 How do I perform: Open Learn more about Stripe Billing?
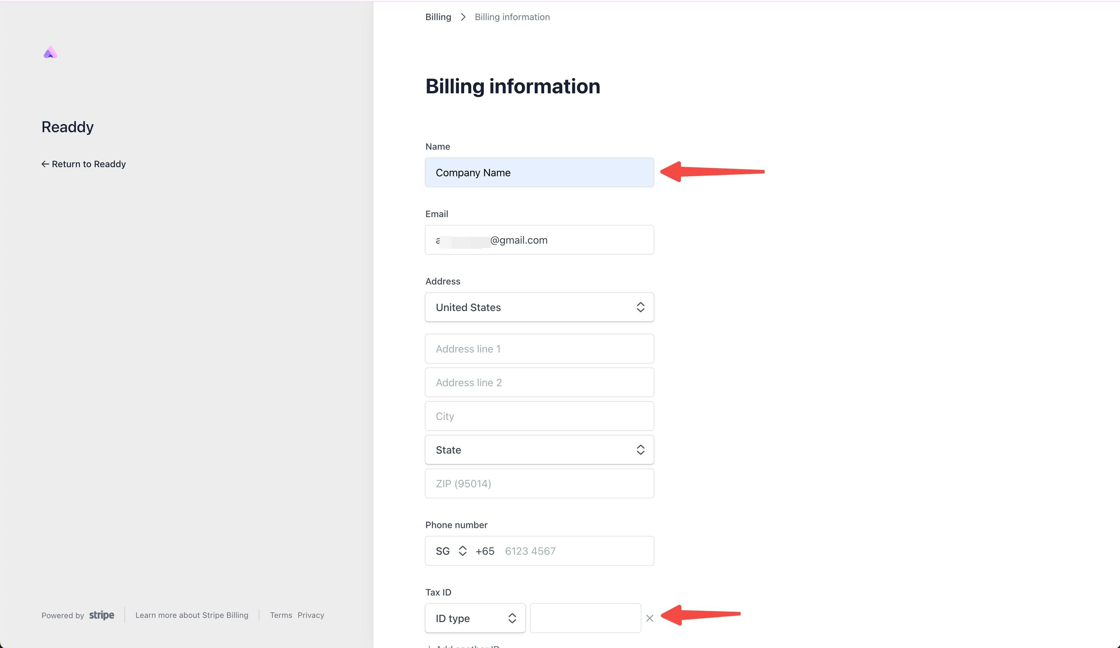pos(192,615)
